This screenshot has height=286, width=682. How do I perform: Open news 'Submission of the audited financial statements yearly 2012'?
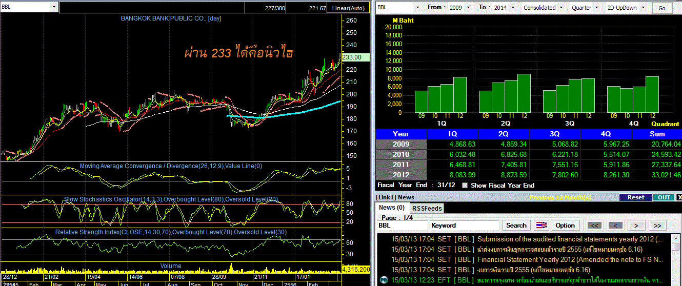pos(570,239)
